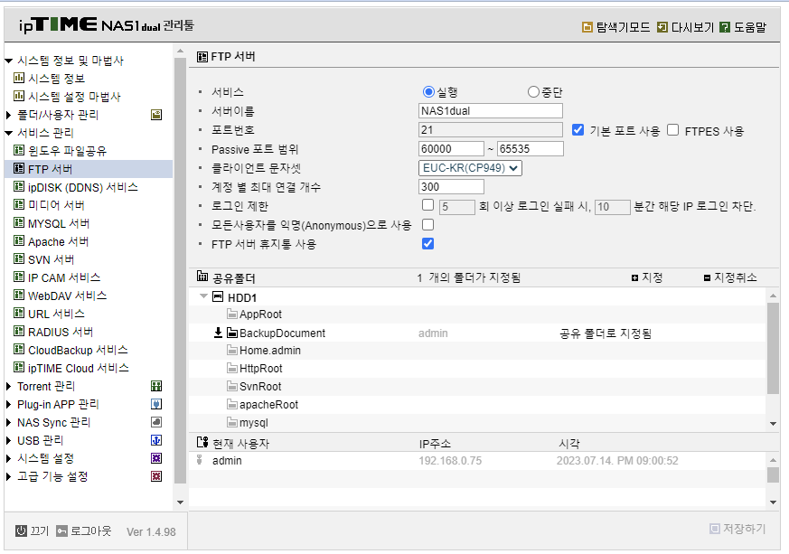Click the MYSQL 서버 page icon
This screenshot has width=789, height=554.
tap(19, 222)
